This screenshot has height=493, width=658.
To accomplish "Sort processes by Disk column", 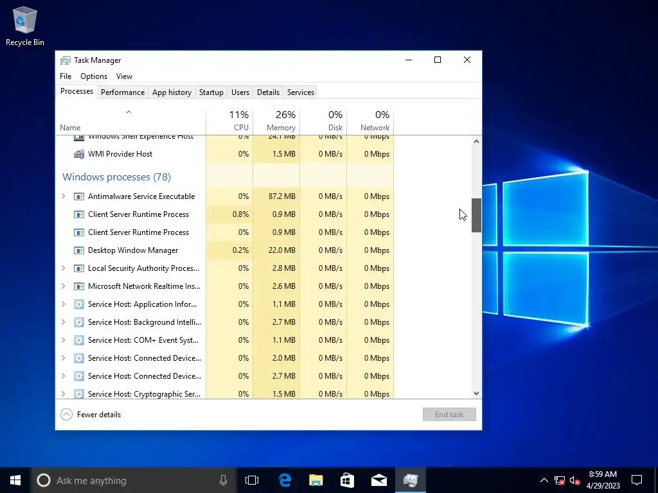I will point(324,121).
